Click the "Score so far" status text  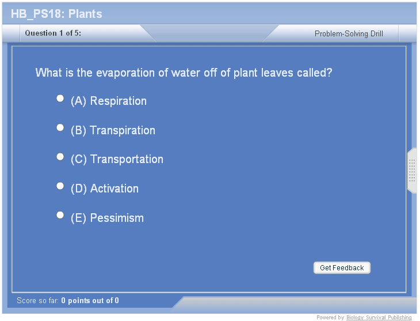tap(38, 301)
